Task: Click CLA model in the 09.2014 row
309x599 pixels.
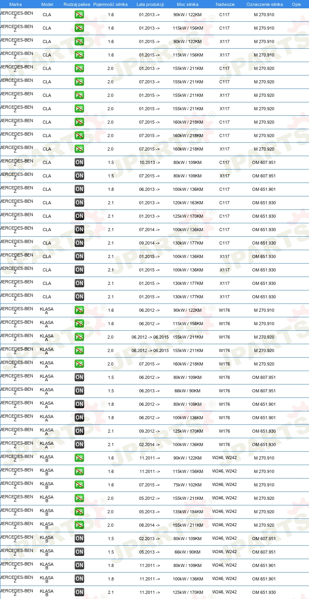Action: pyautogui.click(x=47, y=243)
